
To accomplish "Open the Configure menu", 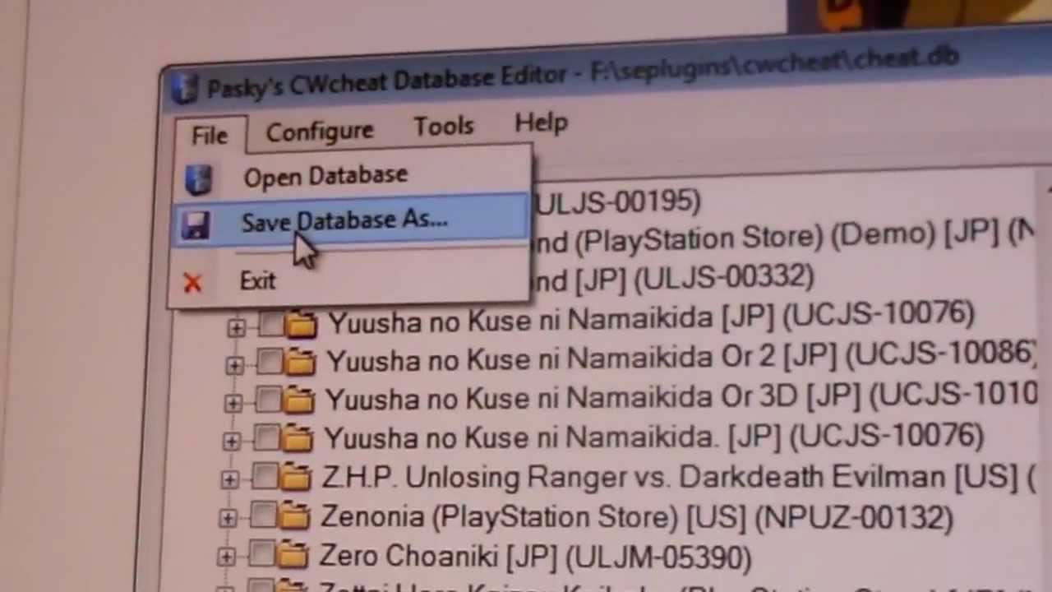I will point(320,132).
